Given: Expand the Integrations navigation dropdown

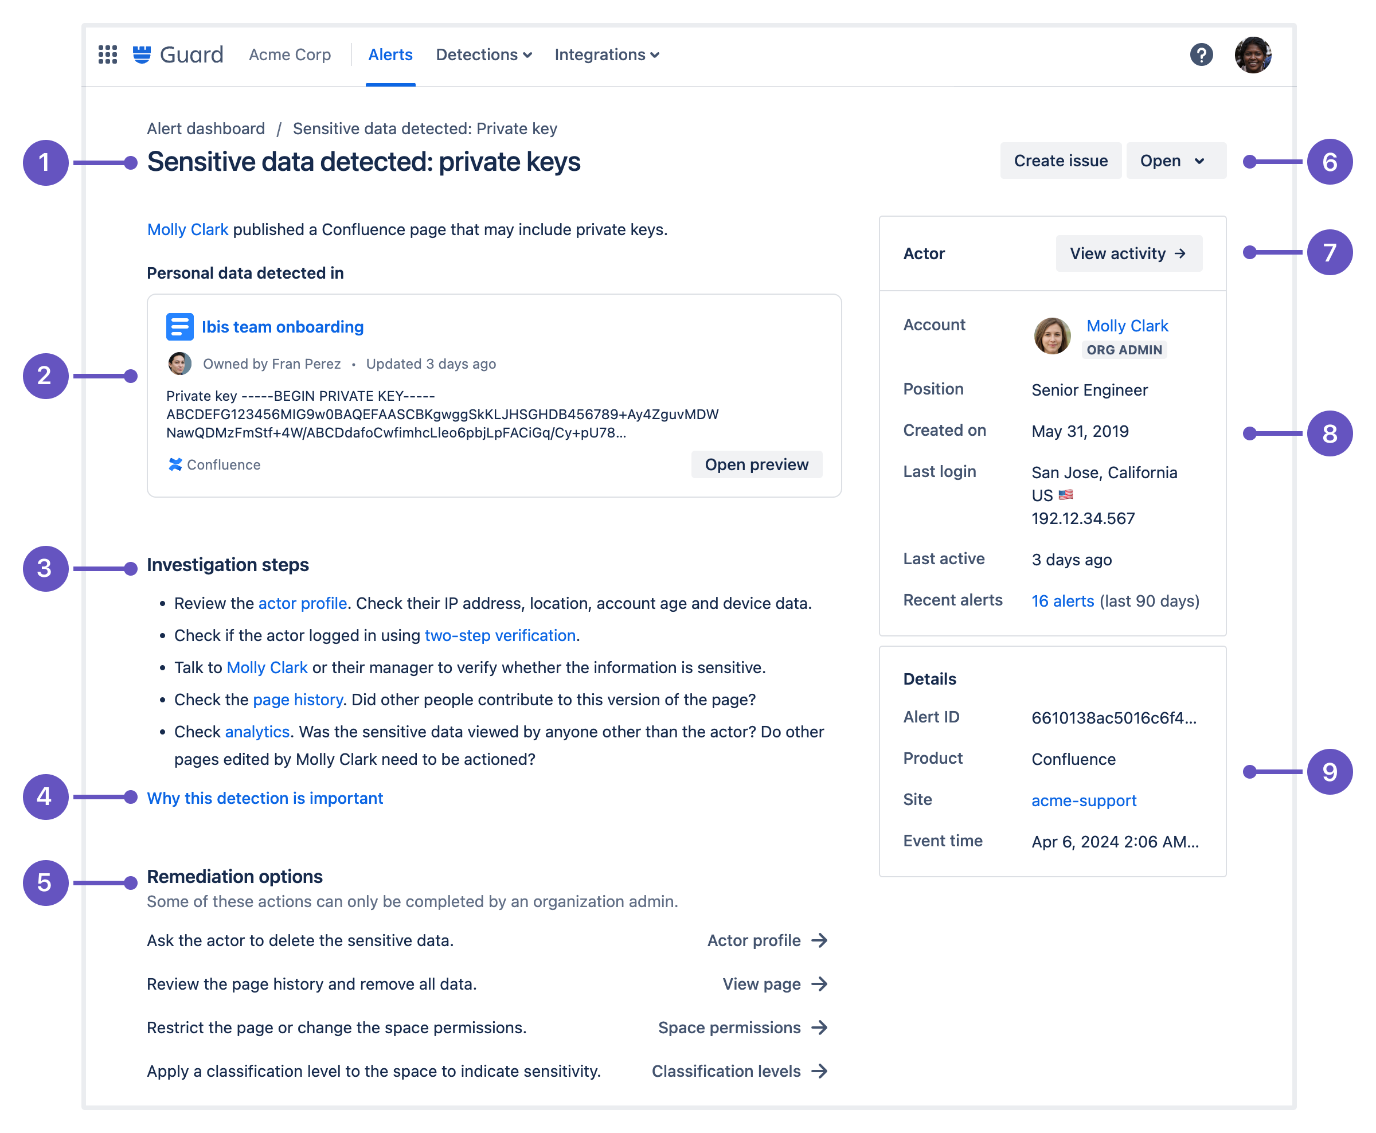Looking at the screenshot, I should pyautogui.click(x=605, y=54).
